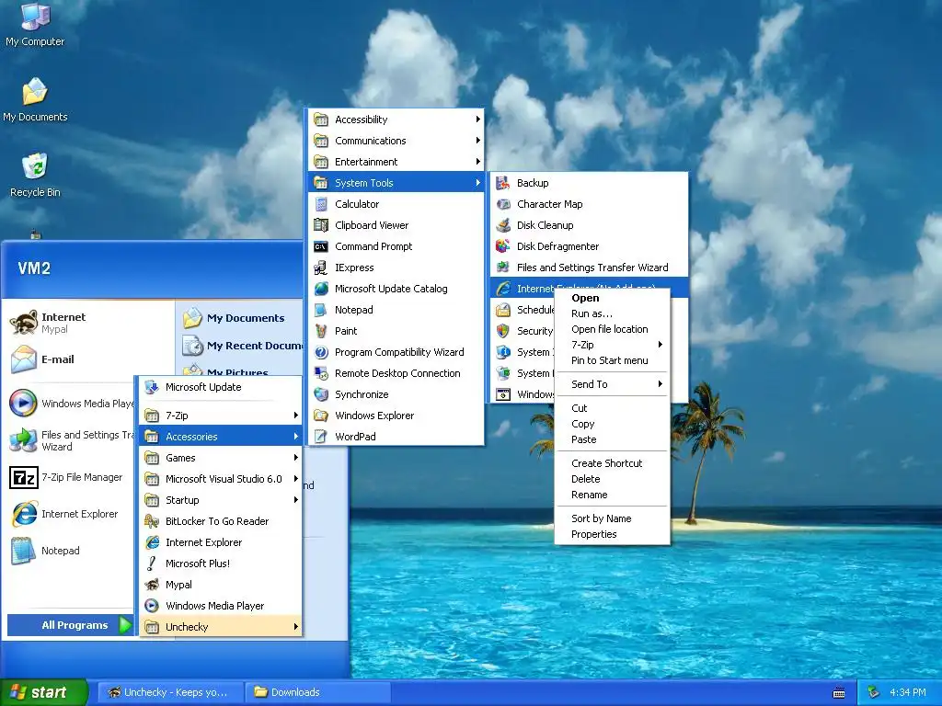Expand the 7-Zip programs folder
Image resolution: width=942 pixels, height=706 pixels.
point(220,416)
